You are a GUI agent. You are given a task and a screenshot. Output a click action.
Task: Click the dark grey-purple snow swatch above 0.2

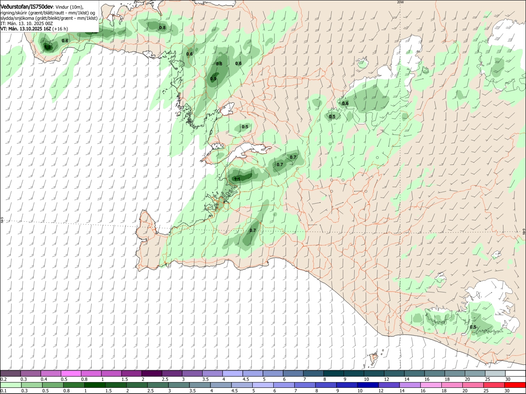pos(10,373)
